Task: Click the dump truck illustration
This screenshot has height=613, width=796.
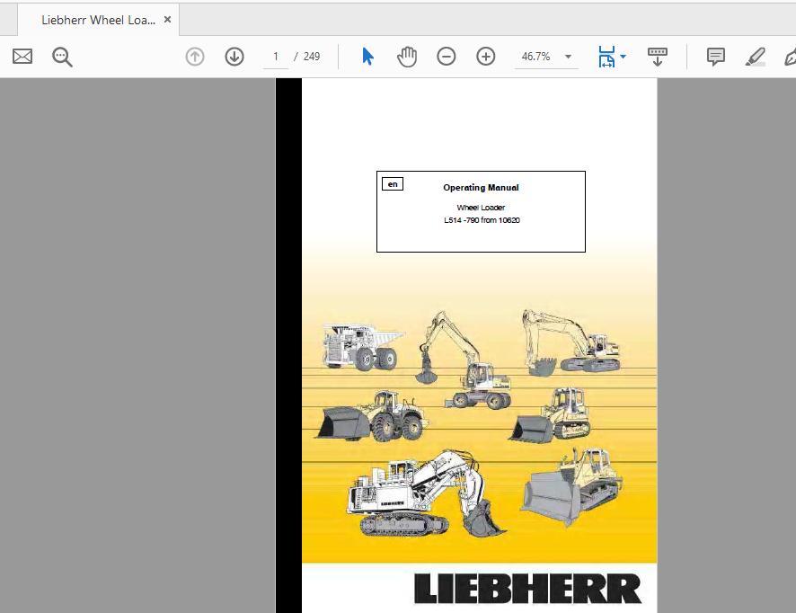Action: [362, 347]
